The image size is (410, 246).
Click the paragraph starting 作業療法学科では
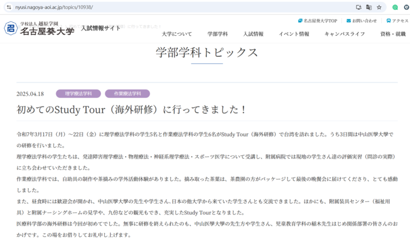point(207,184)
